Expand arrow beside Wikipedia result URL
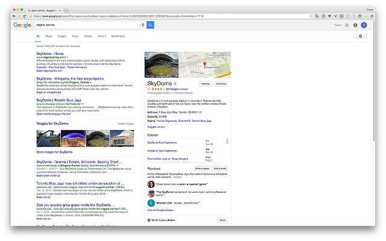 coord(90,82)
